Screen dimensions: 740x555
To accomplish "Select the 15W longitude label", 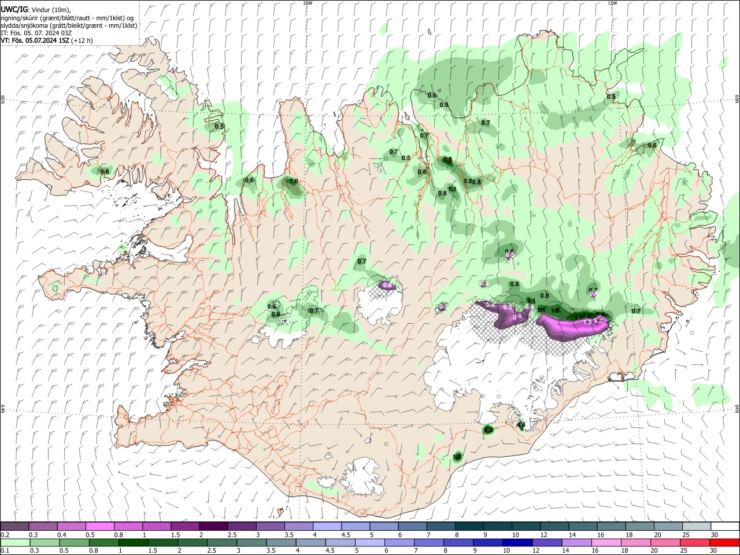I will pyautogui.click(x=612, y=3).
